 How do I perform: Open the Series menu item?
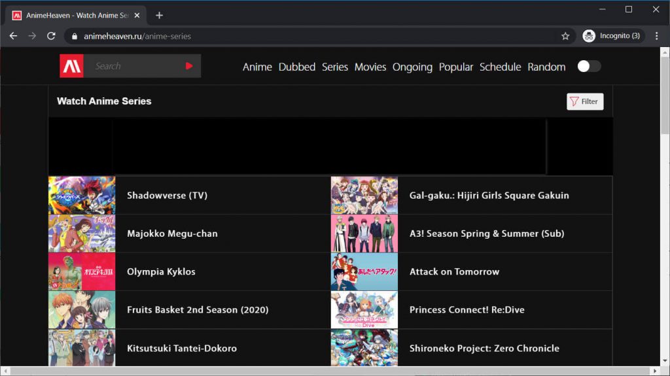coord(334,67)
